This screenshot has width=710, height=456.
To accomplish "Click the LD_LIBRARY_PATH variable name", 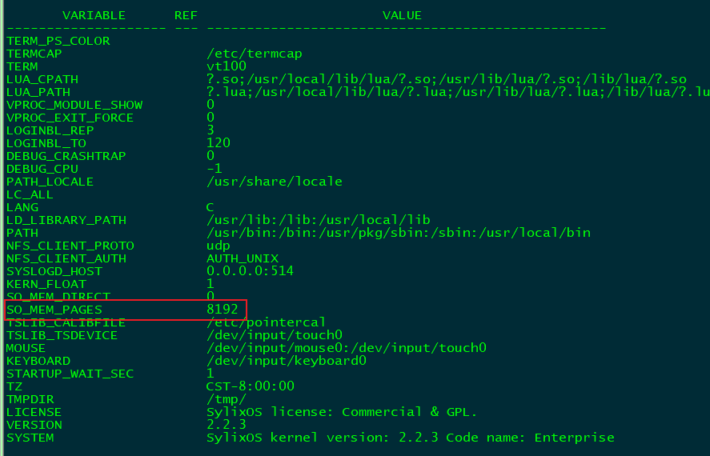I will (66, 220).
